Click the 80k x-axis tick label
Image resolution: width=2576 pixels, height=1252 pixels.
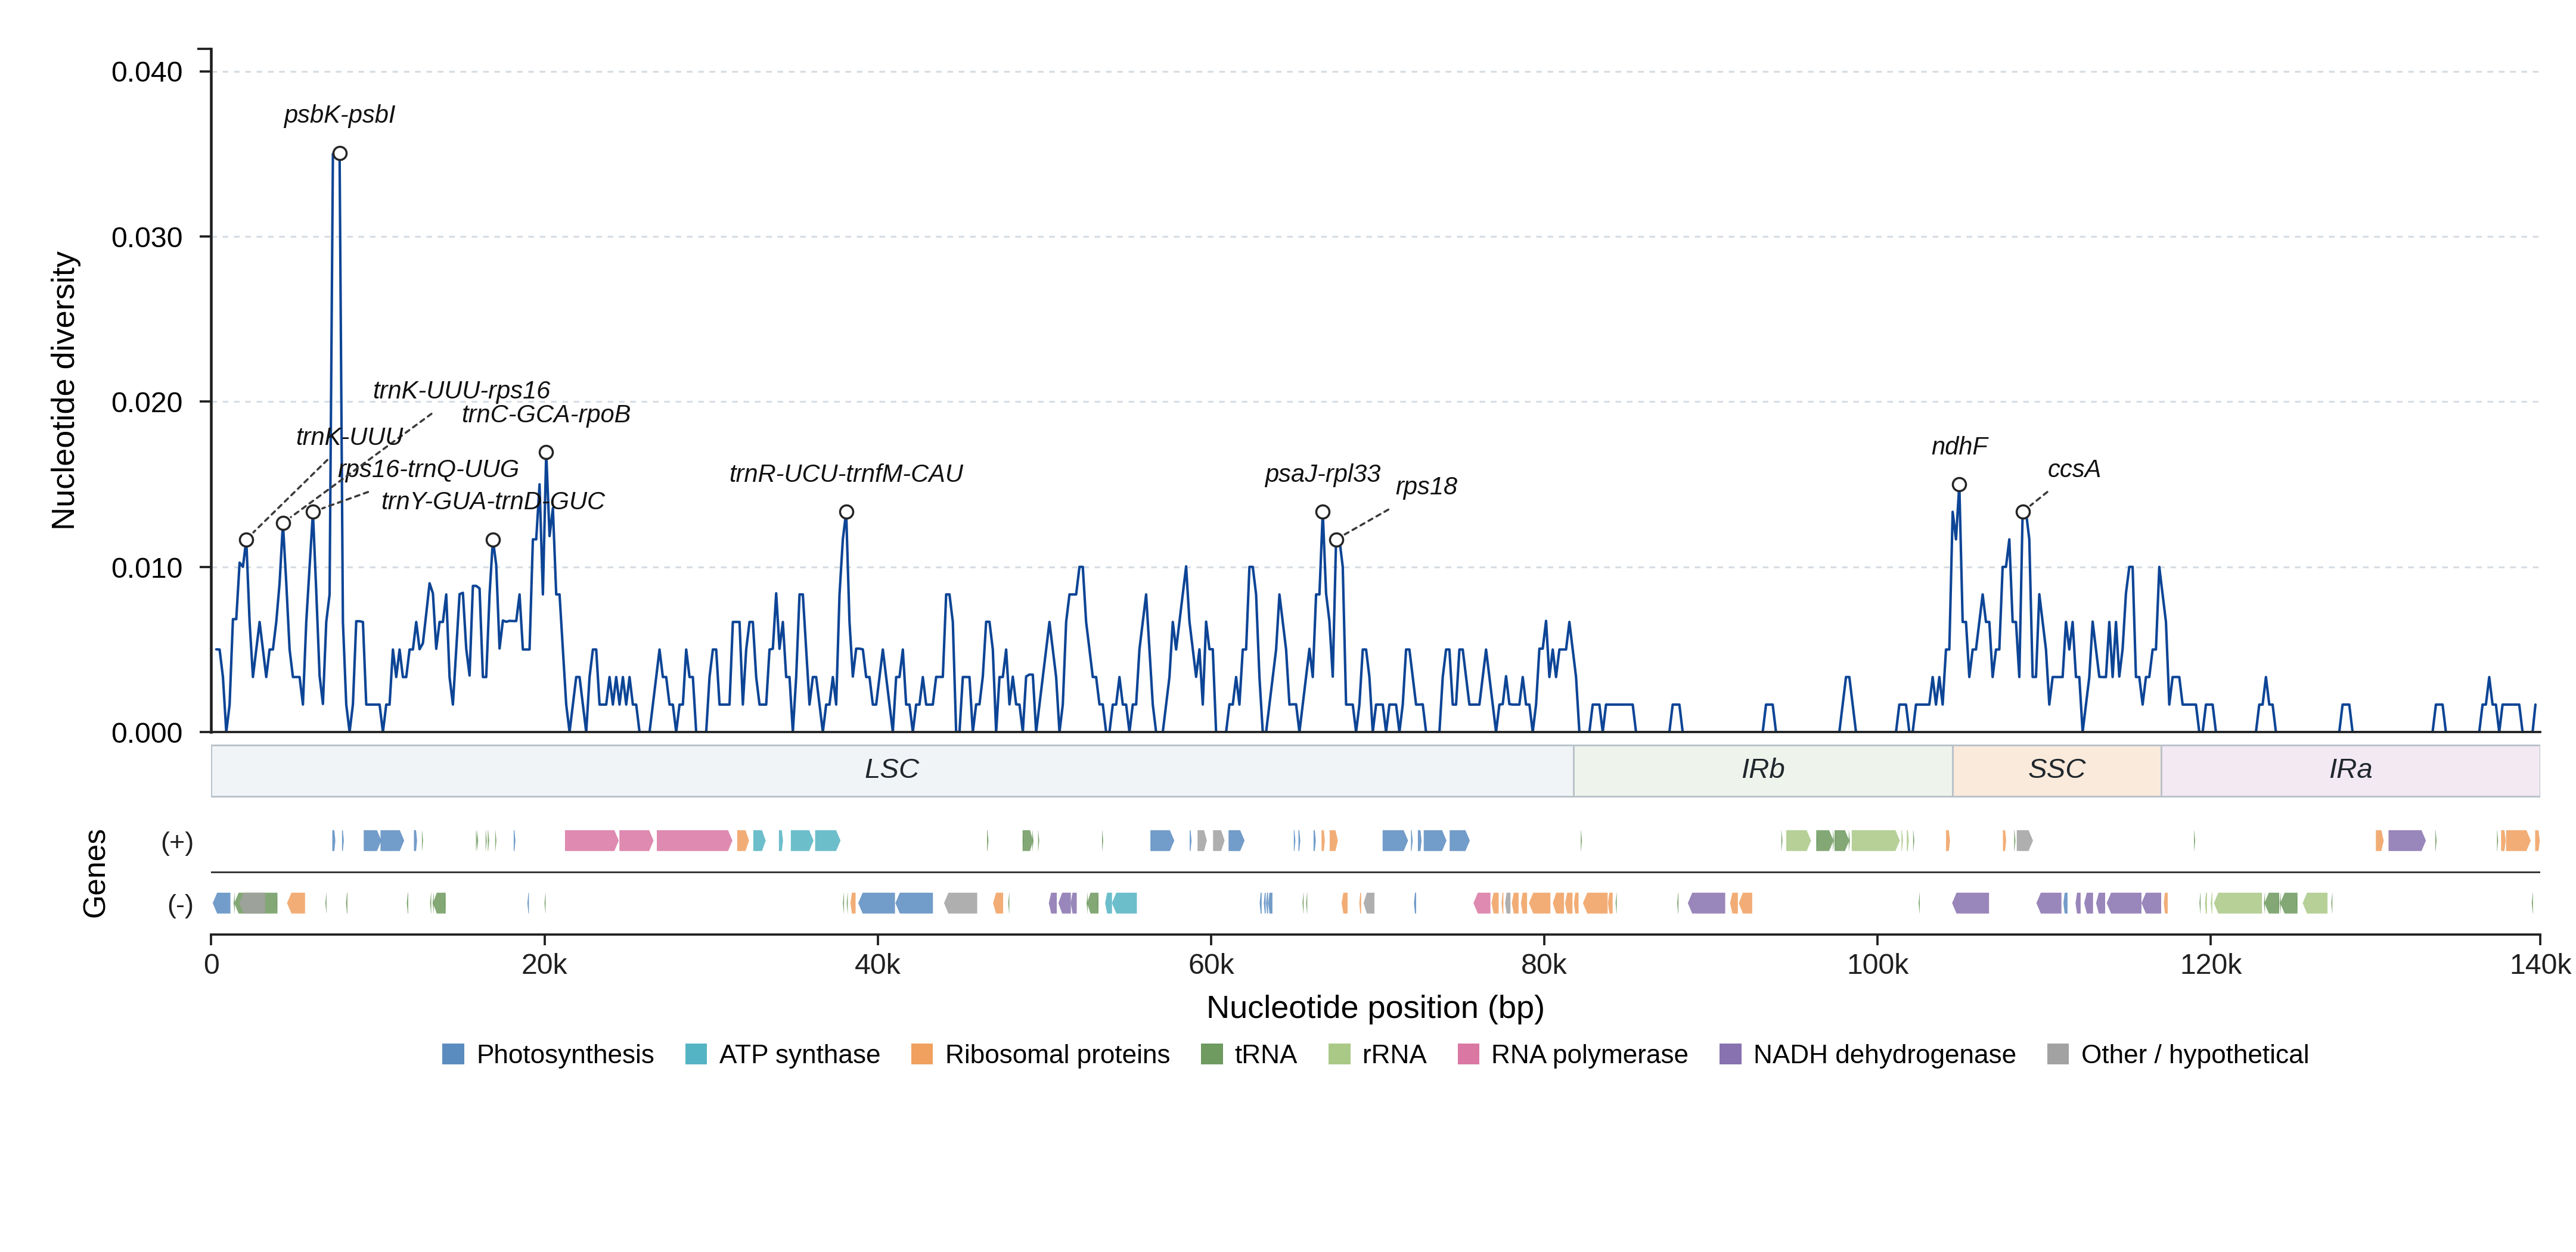coord(1543,966)
